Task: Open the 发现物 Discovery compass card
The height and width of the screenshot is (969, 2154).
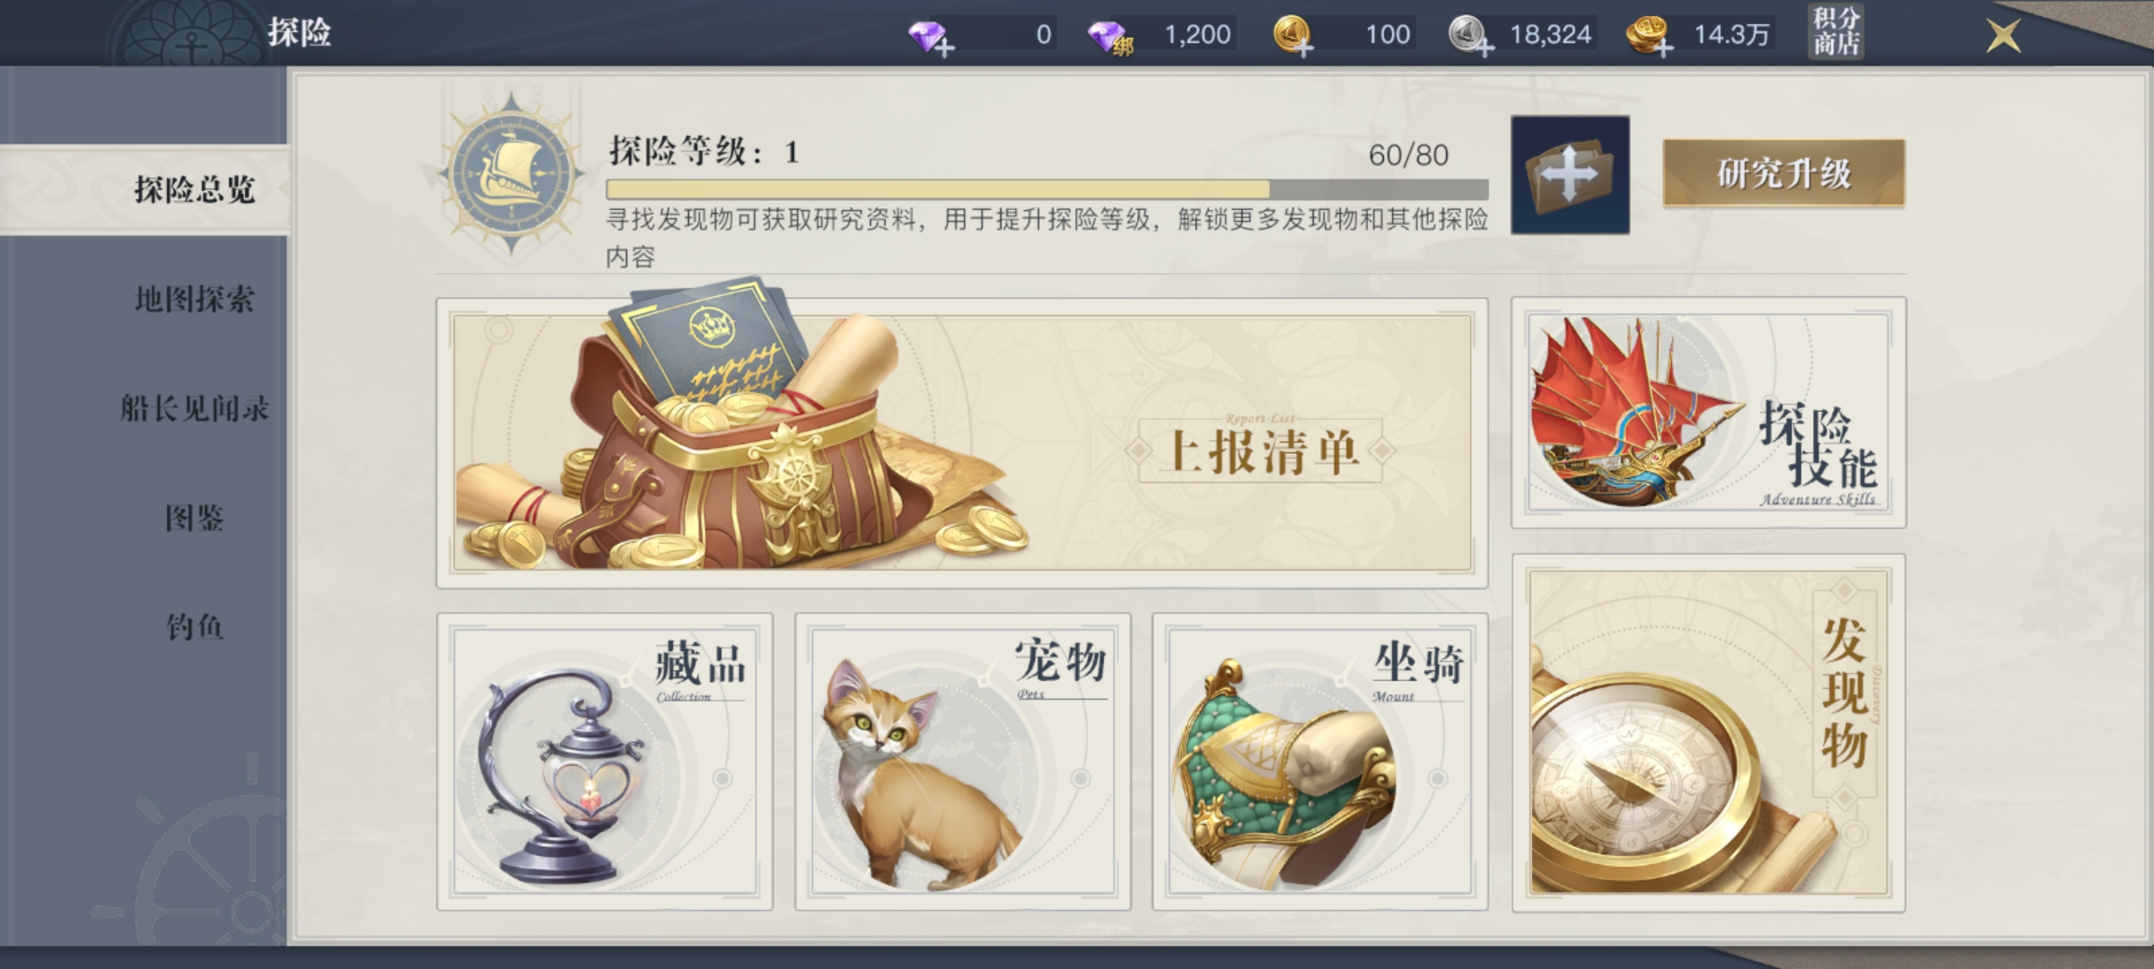Action: (1709, 733)
